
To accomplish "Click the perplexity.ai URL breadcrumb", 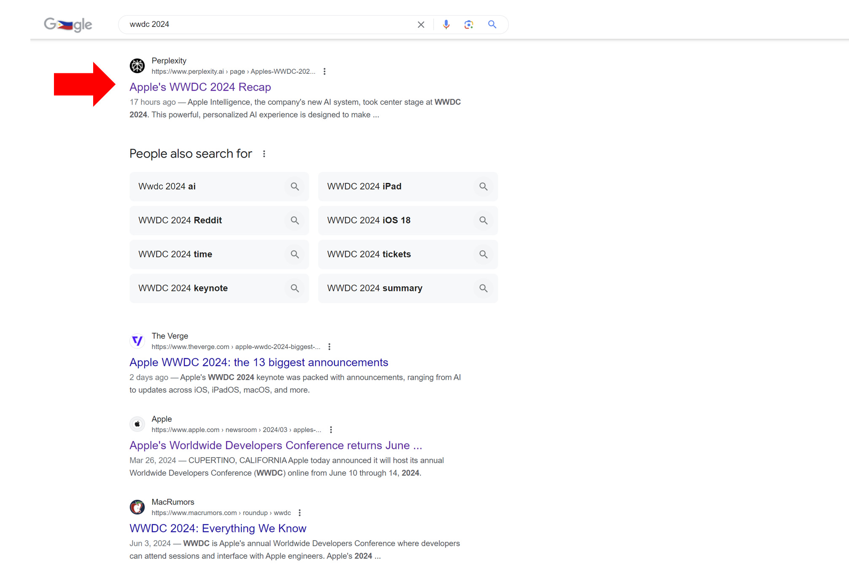I will (x=234, y=72).
